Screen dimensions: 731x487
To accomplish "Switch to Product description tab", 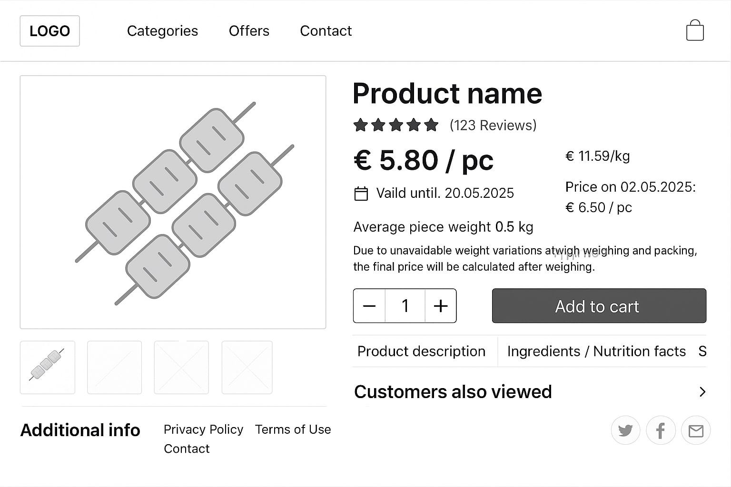I will pyautogui.click(x=421, y=351).
